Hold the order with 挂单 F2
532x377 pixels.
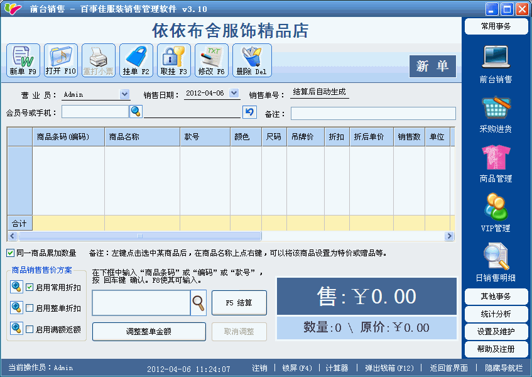(136, 60)
